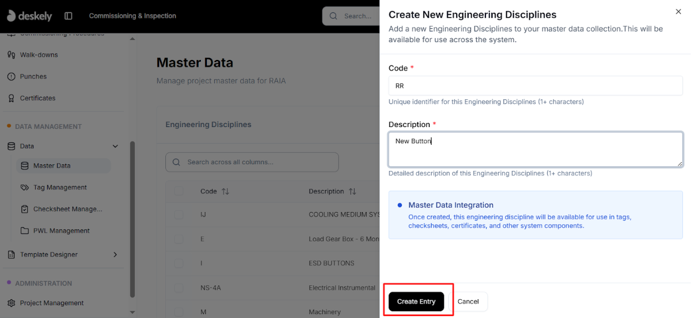Open Tag Management in sidebar
Viewport: 693px width, 318px height.
pos(60,188)
